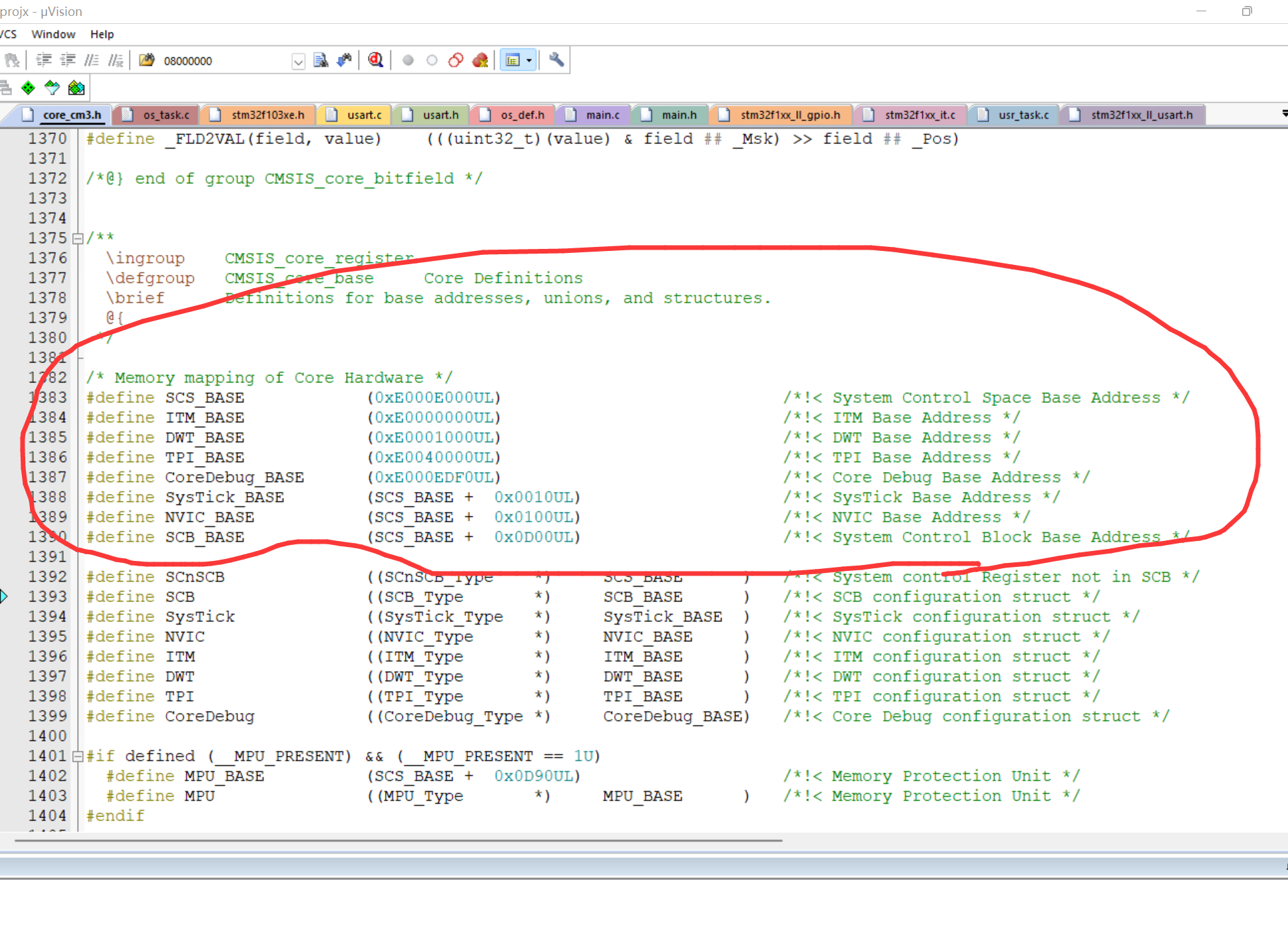This screenshot has width=1288, height=934.
Task: Minimize the µVision window
Action: pyautogui.click(x=1201, y=11)
